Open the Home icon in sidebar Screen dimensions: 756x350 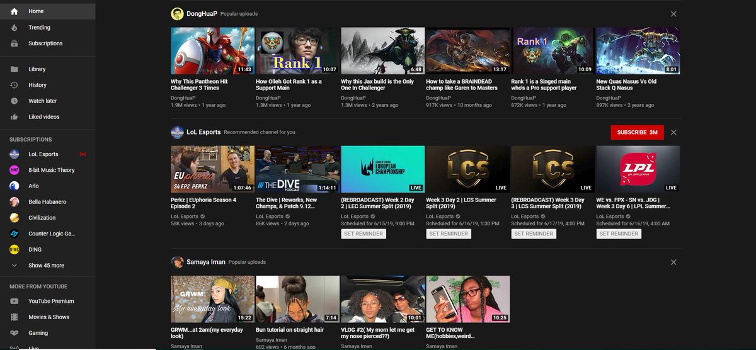(14, 11)
